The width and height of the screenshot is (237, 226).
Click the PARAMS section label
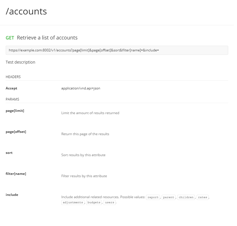(x=12, y=99)
